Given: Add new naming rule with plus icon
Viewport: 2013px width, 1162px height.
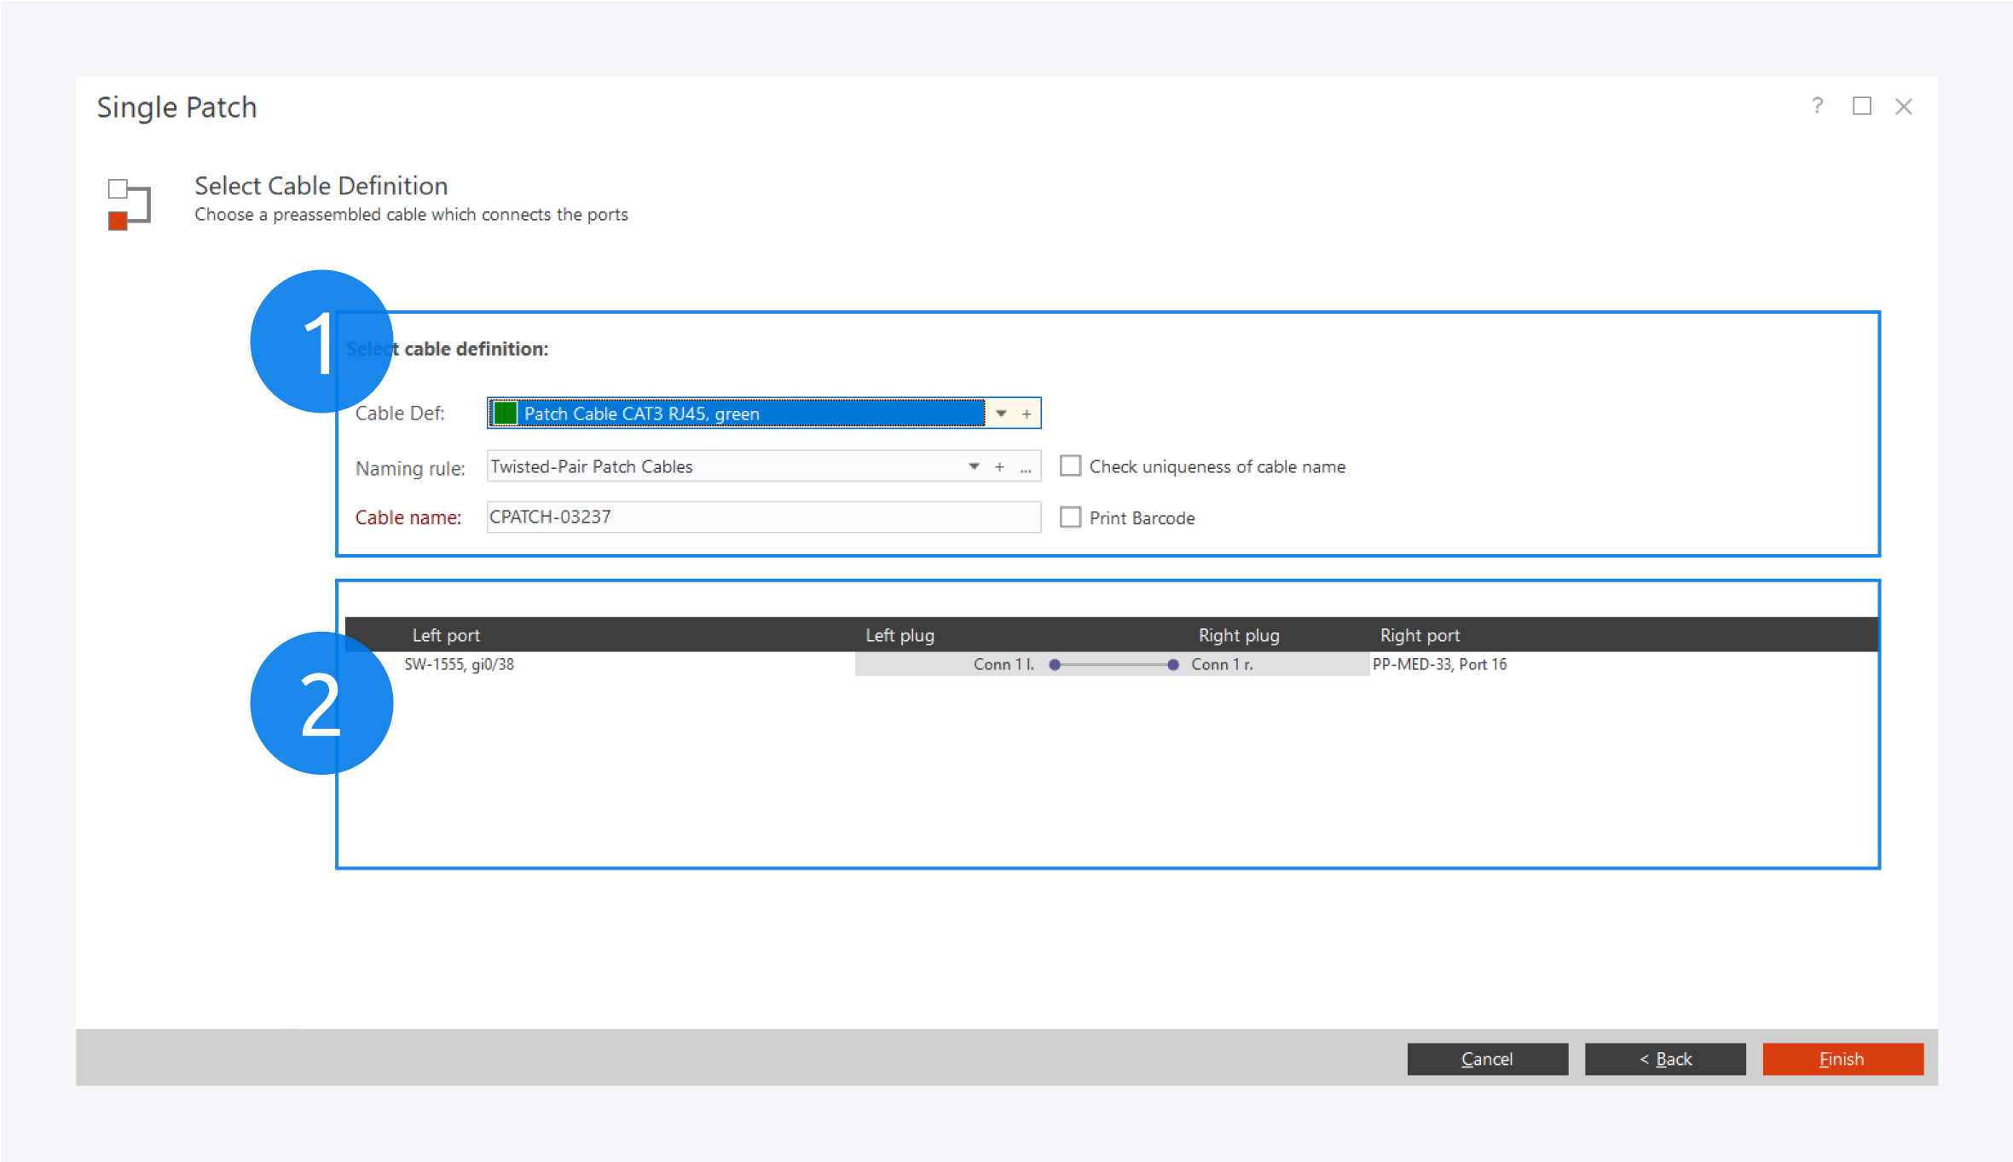Looking at the screenshot, I should 999,466.
